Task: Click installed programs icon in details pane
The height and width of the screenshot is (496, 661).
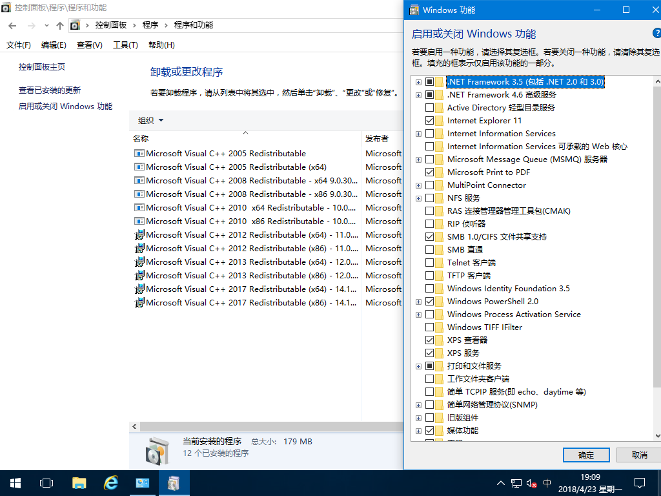Action: click(158, 450)
